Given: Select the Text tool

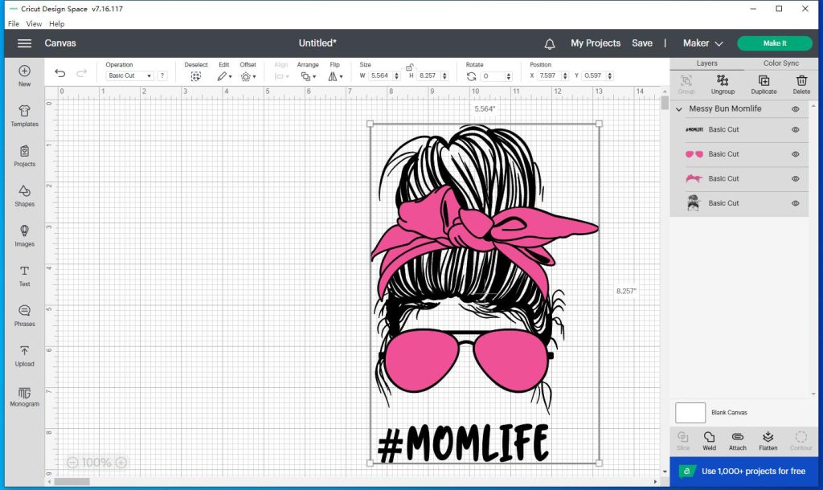Looking at the screenshot, I should [x=24, y=277].
